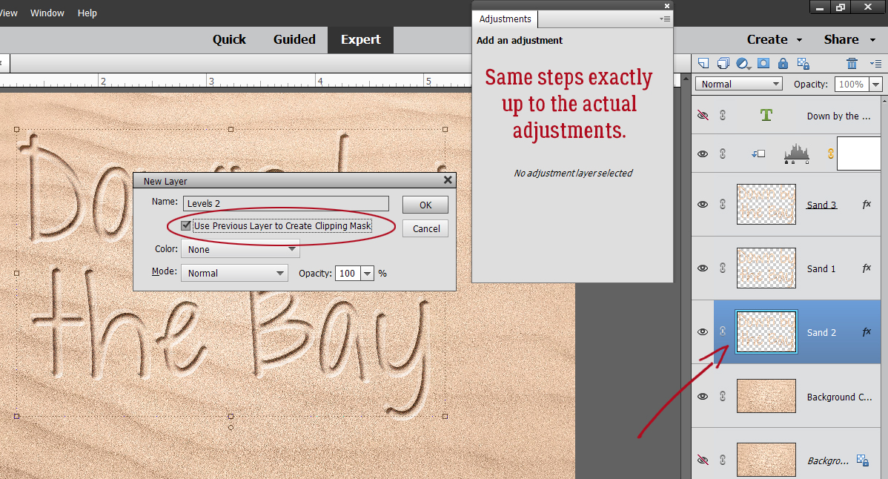The width and height of the screenshot is (888, 479).
Task: Click the lock icon on Background layer
Action: (863, 460)
